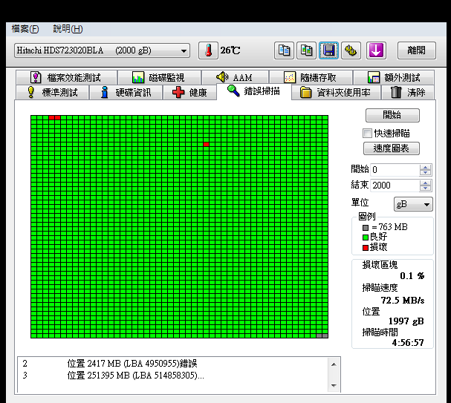Click the copy screenshot to clipboard icon
Viewport: 451px width, 403px height.
(306, 50)
